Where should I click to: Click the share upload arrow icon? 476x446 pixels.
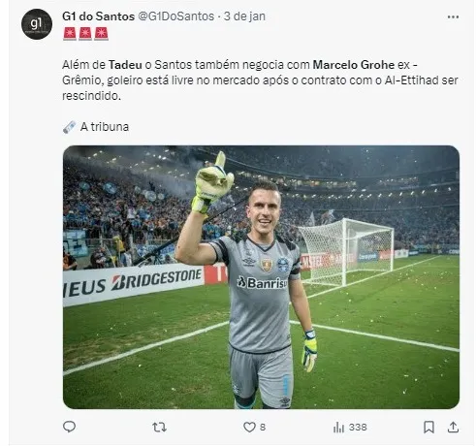pyautogui.click(x=453, y=427)
